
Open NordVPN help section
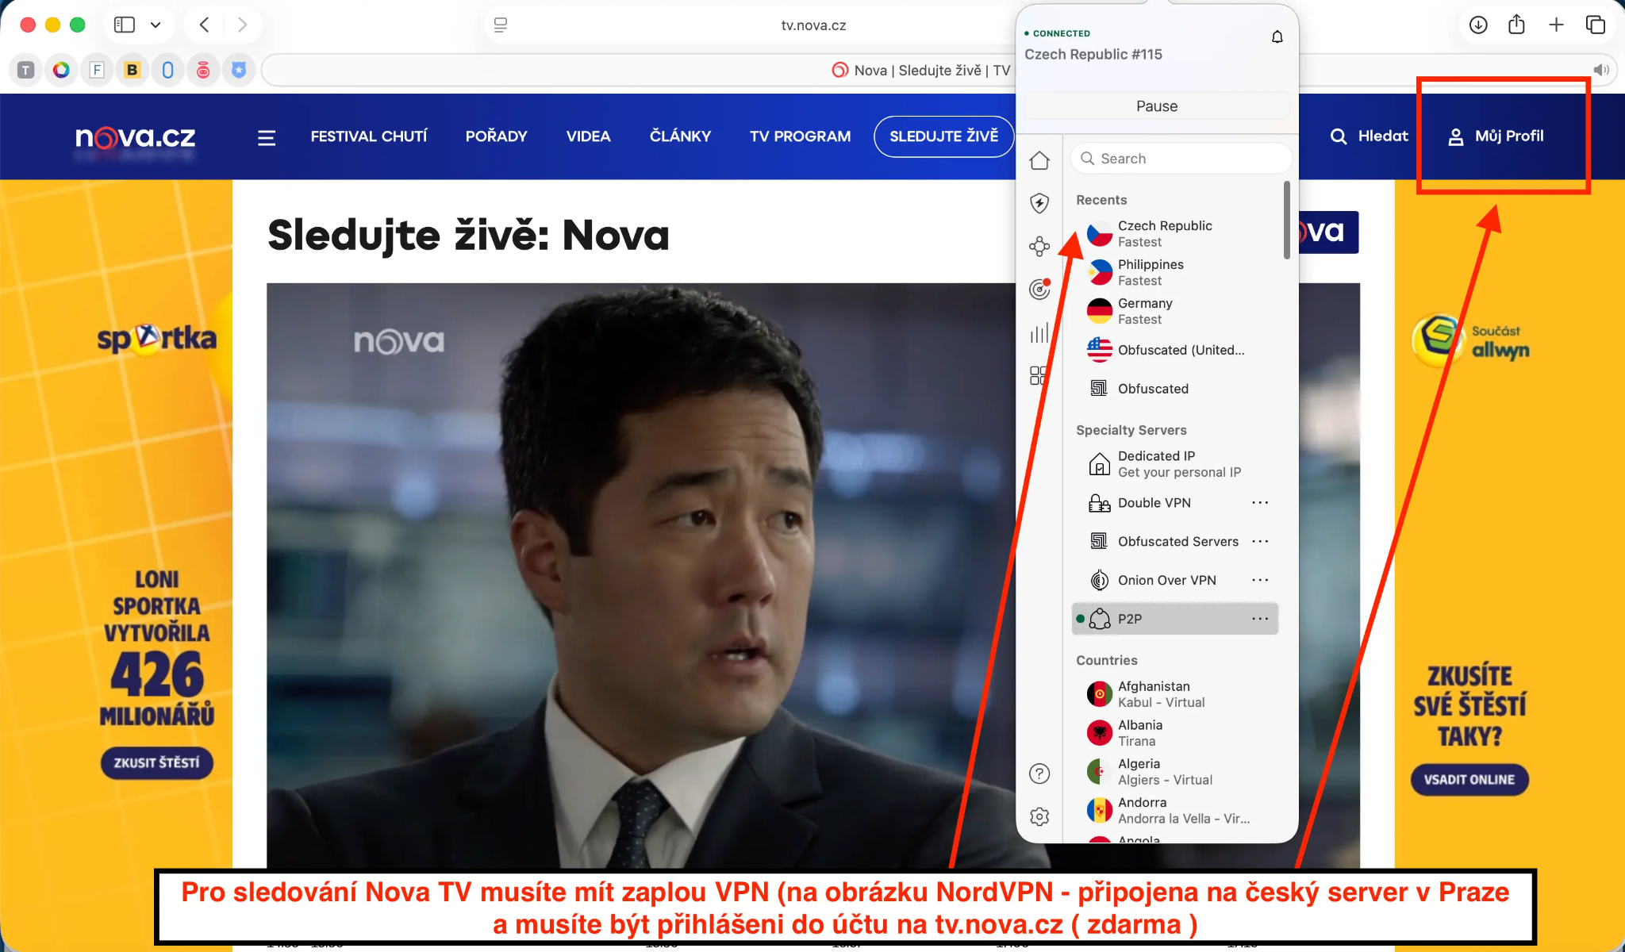[1039, 772]
